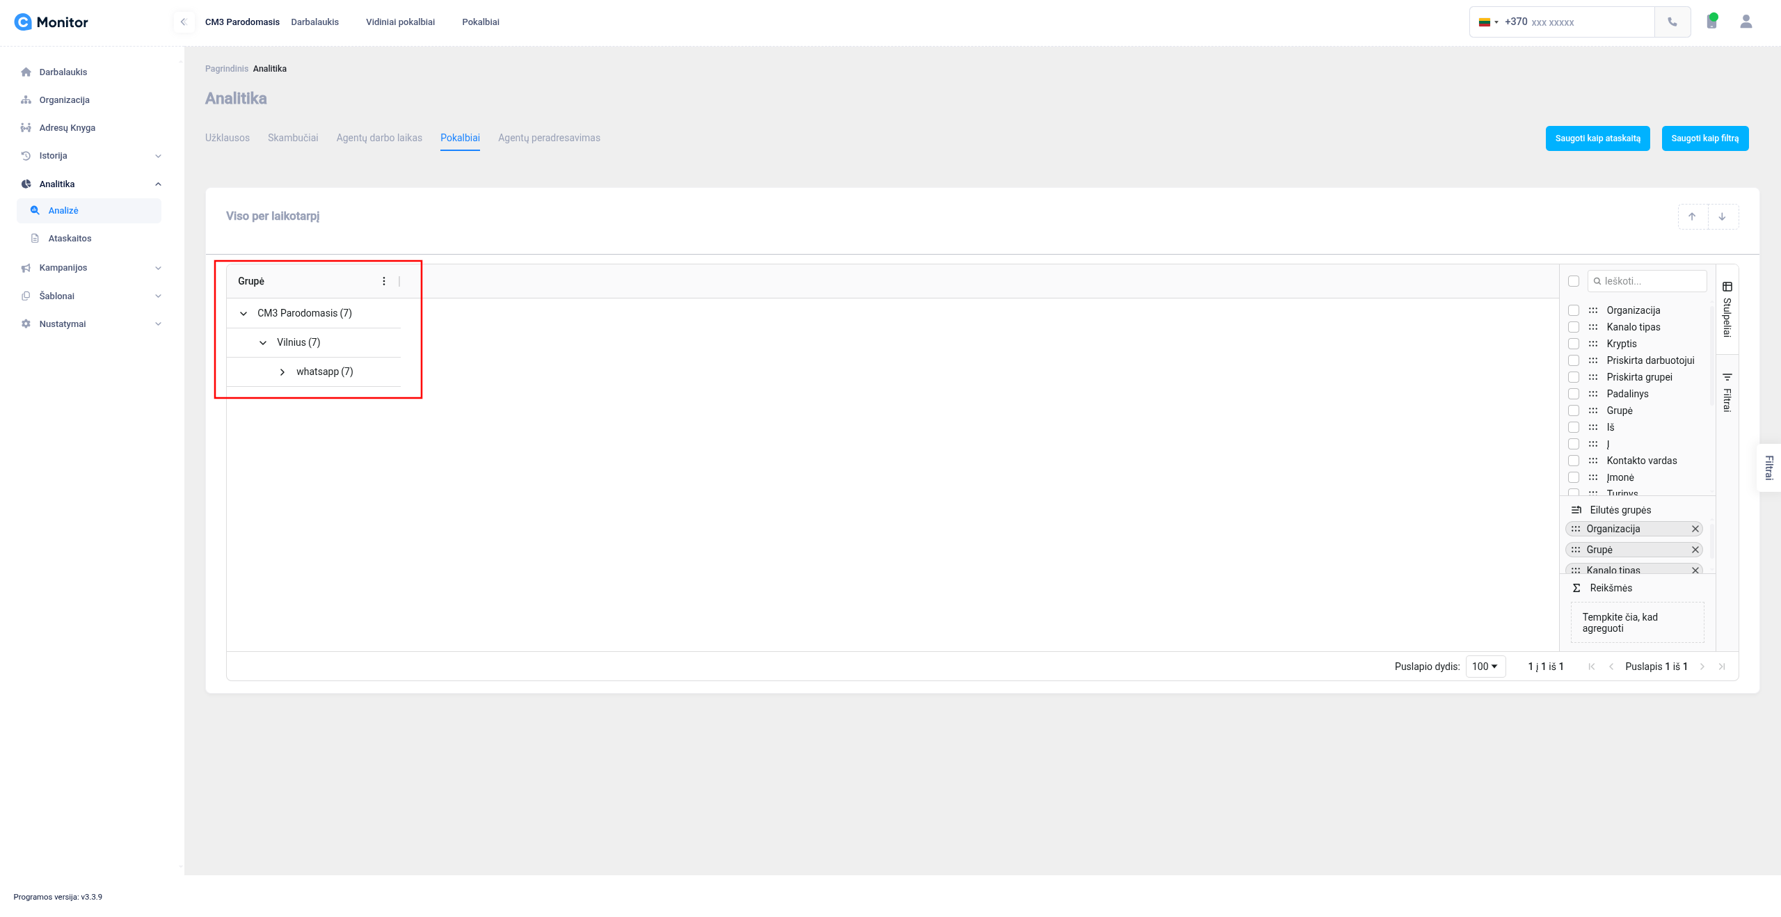Screen dimensions: 1781x917
Task: Check the Priskirta grupei checkbox
Action: click(x=1574, y=377)
